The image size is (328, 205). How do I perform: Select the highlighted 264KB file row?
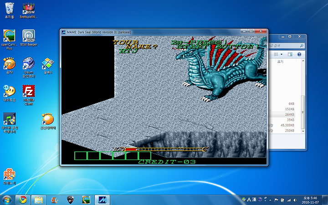(x=282, y=114)
